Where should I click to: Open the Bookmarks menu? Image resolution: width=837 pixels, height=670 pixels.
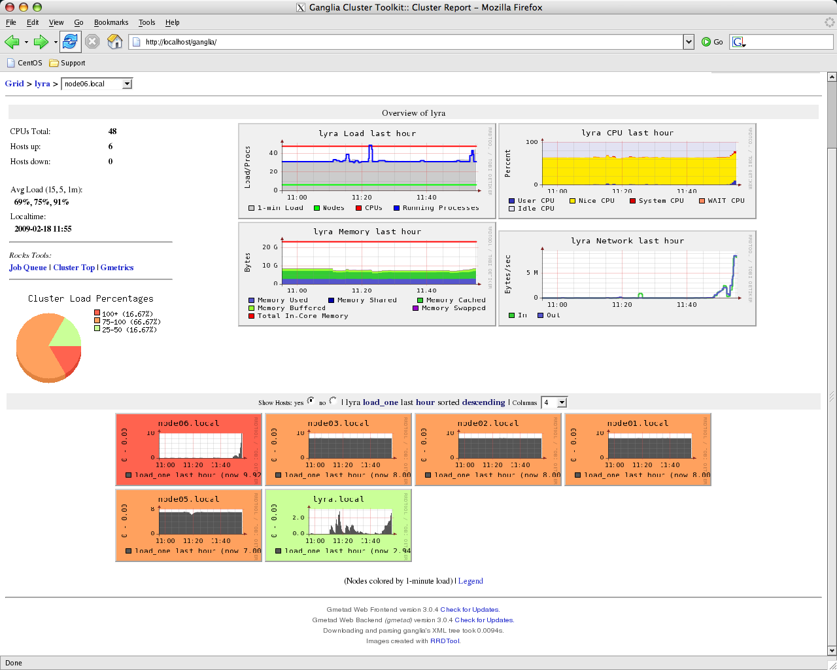[111, 22]
